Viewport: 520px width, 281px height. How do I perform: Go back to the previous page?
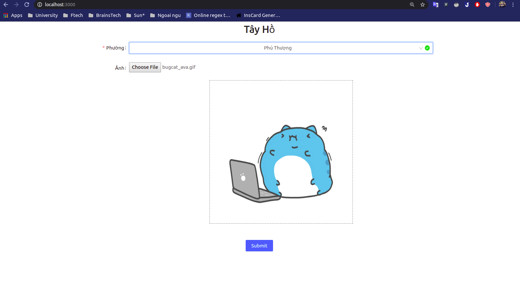click(x=6, y=5)
